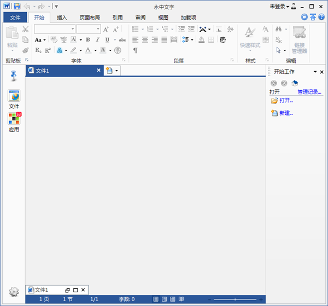Screen dimensions: 328x306
Task: Expand the font name combo box
Action: point(72,29)
